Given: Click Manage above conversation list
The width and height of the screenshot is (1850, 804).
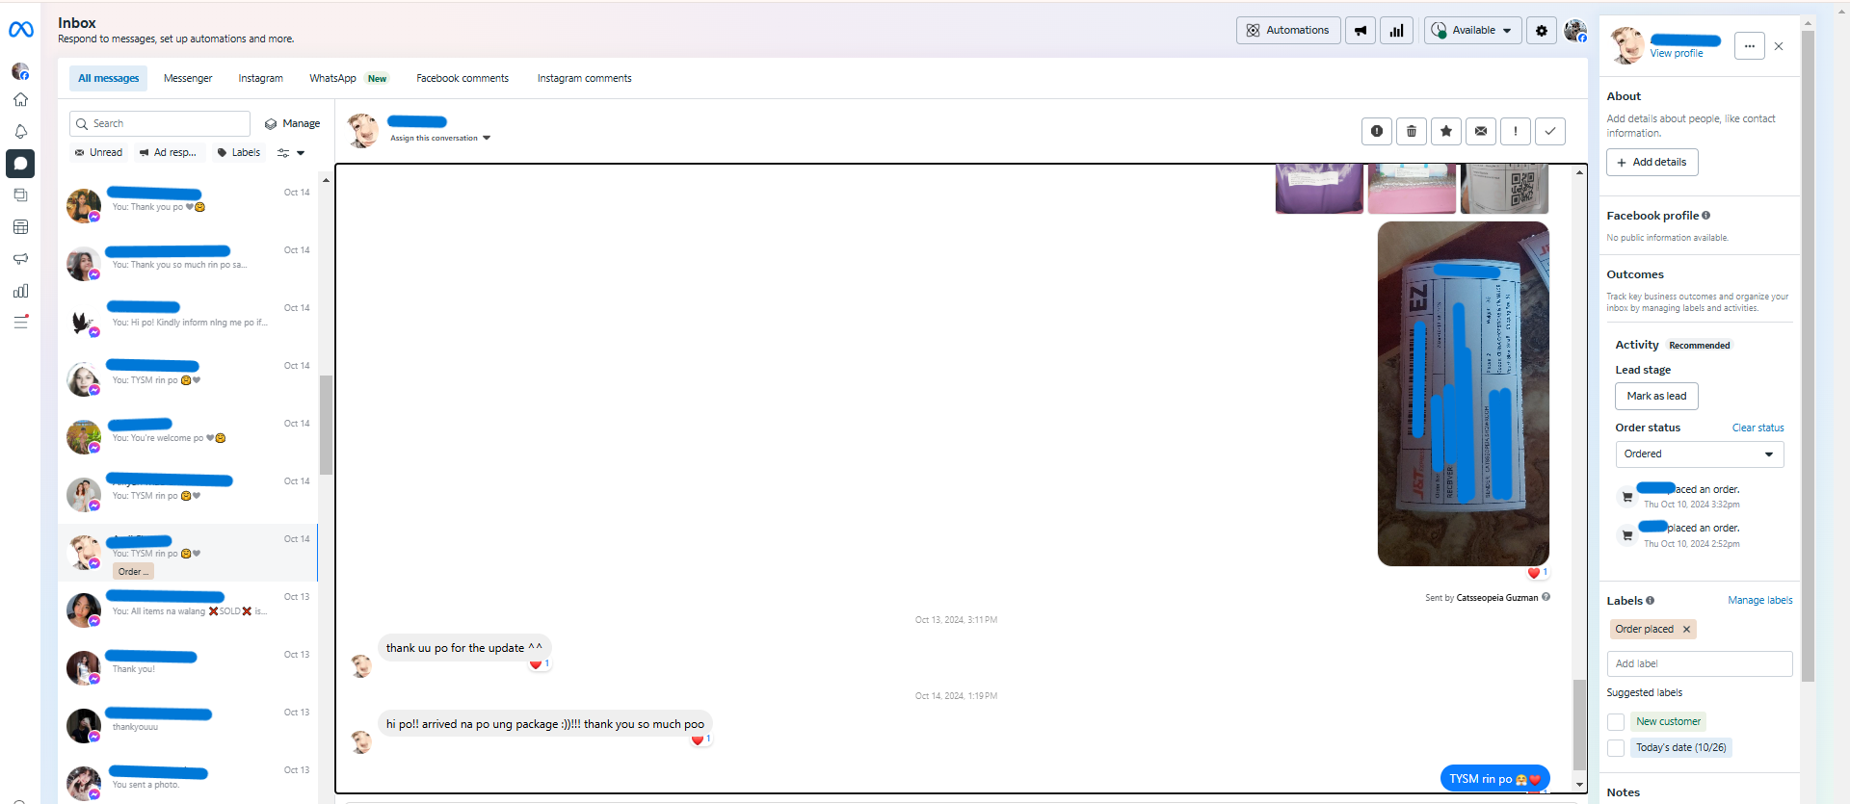Looking at the screenshot, I should click(x=292, y=124).
